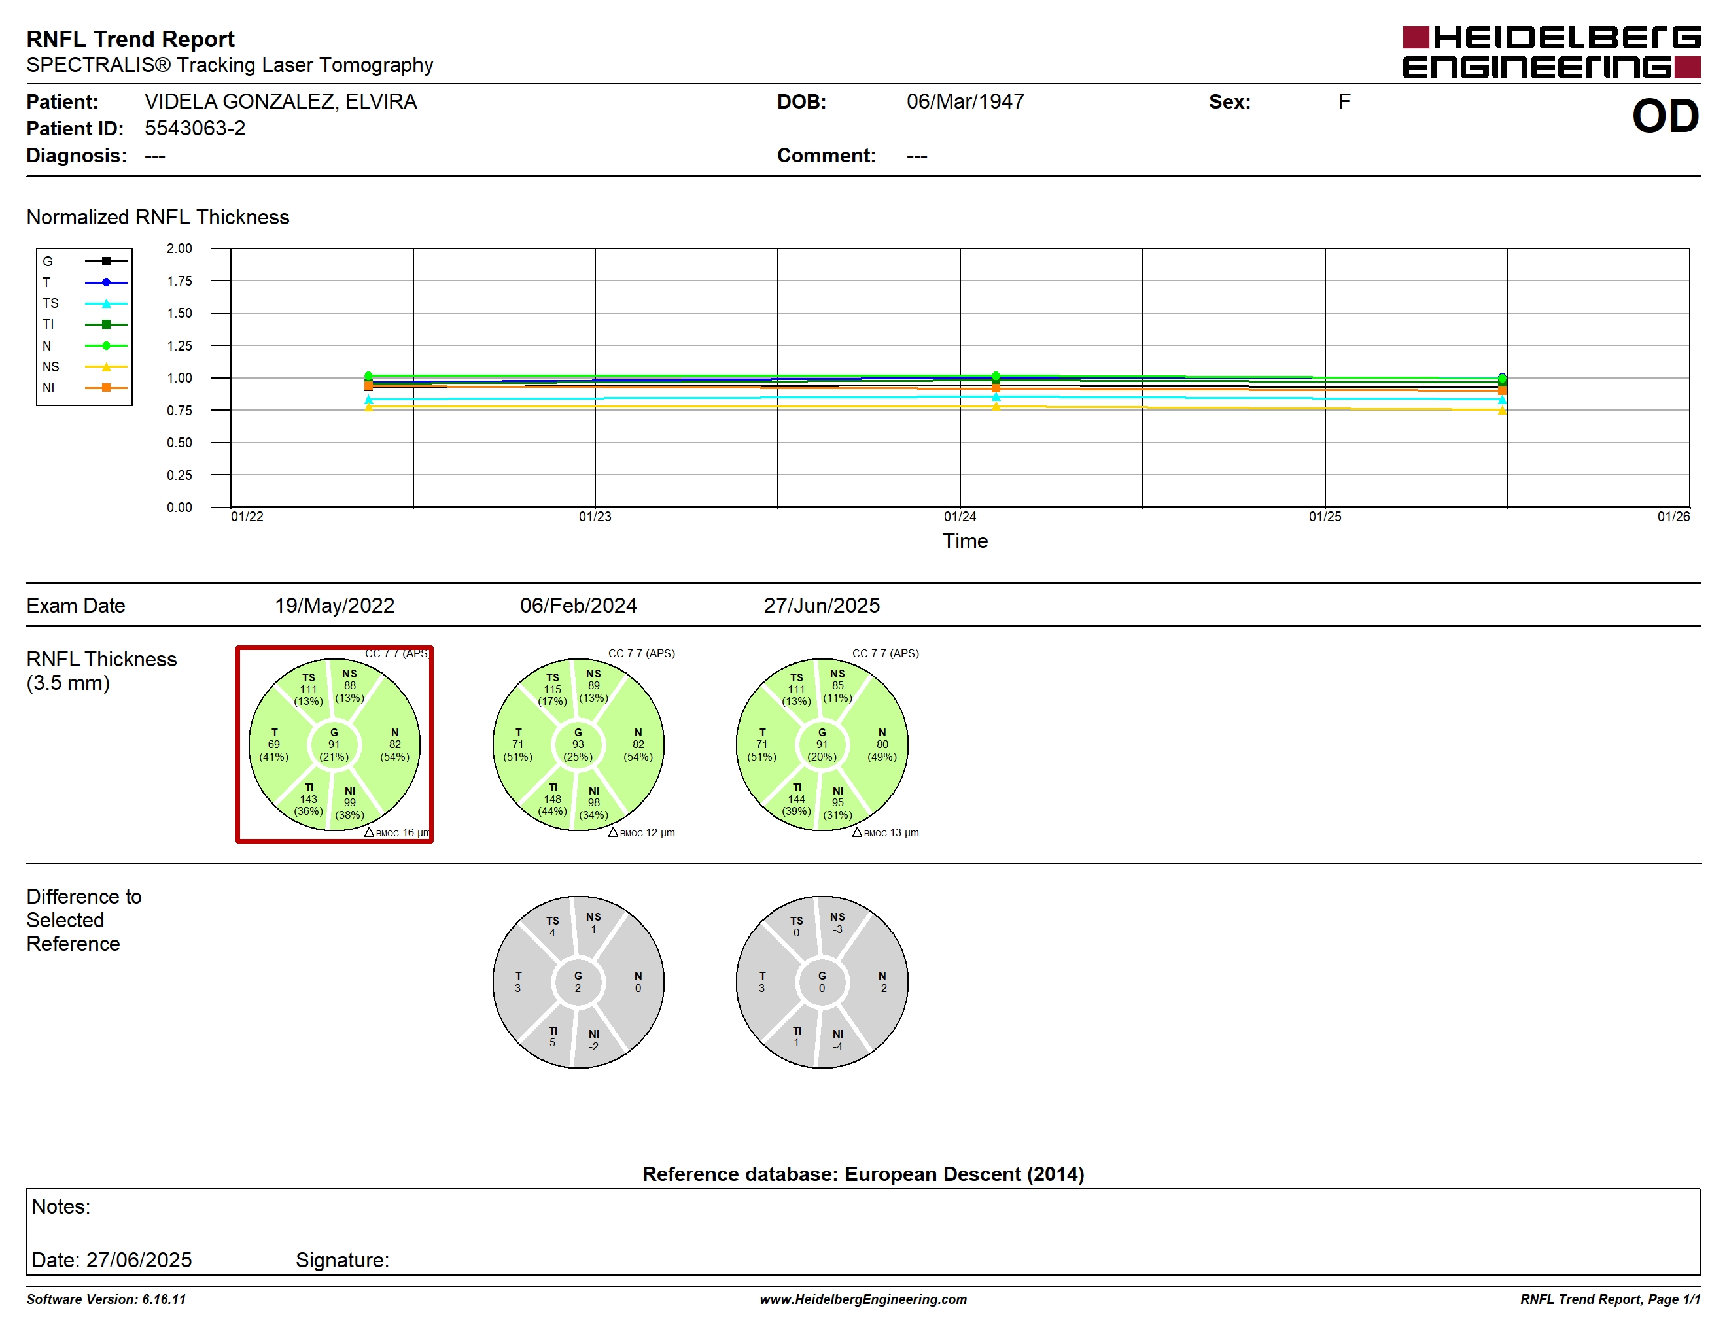Click the exam date 27/Jun/2025
This screenshot has width=1727, height=1334.
(822, 606)
